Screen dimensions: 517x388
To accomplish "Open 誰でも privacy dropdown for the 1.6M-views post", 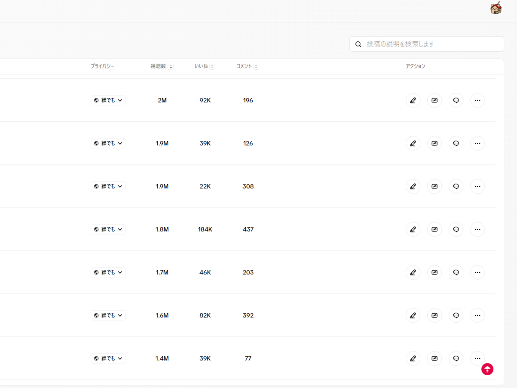I will tap(108, 315).
